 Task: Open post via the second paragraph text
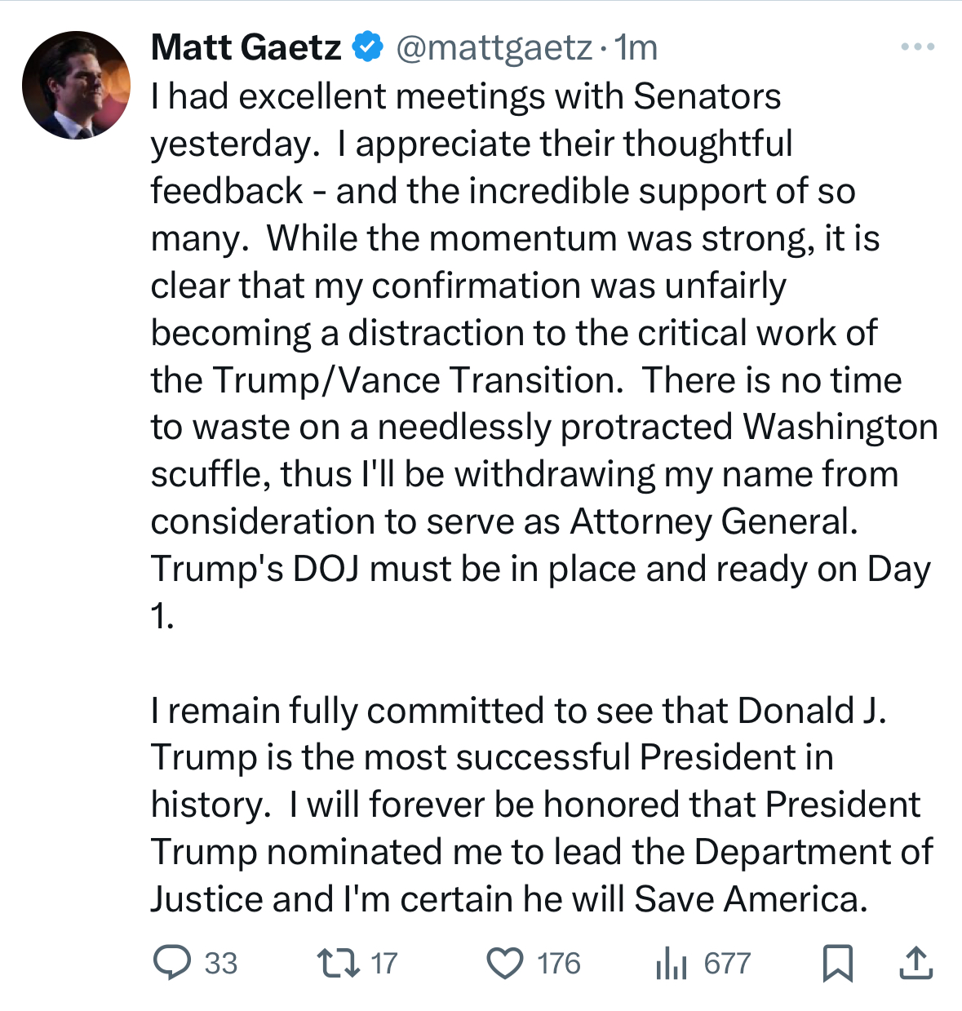coord(542,805)
